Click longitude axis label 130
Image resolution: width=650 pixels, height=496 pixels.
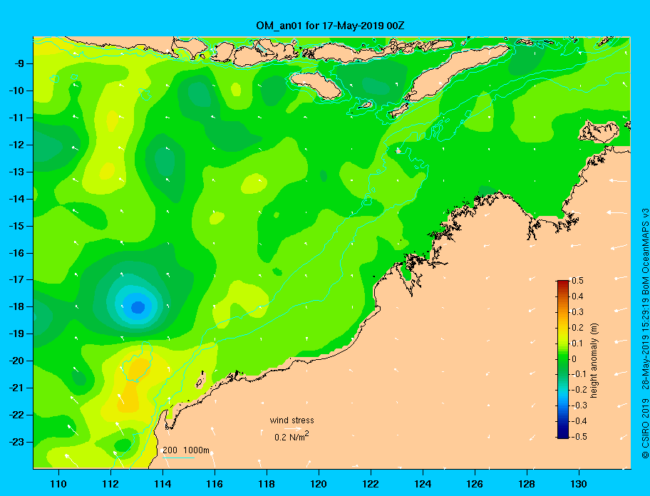tap(579, 484)
